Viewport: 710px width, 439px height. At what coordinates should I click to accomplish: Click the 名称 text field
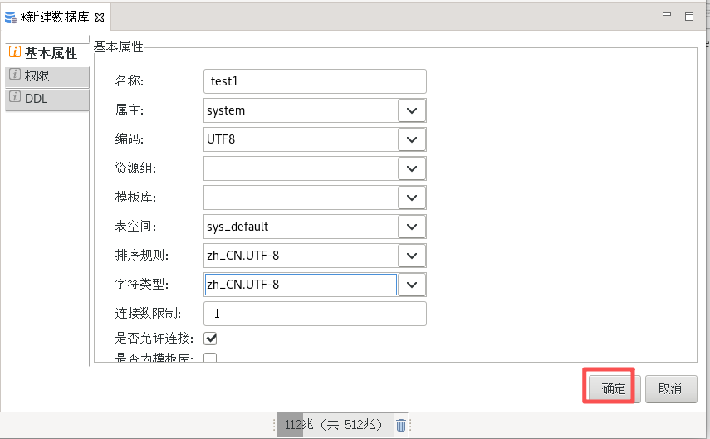coord(314,81)
